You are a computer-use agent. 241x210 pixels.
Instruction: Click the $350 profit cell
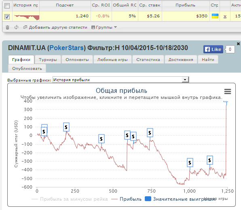coord(186,16)
